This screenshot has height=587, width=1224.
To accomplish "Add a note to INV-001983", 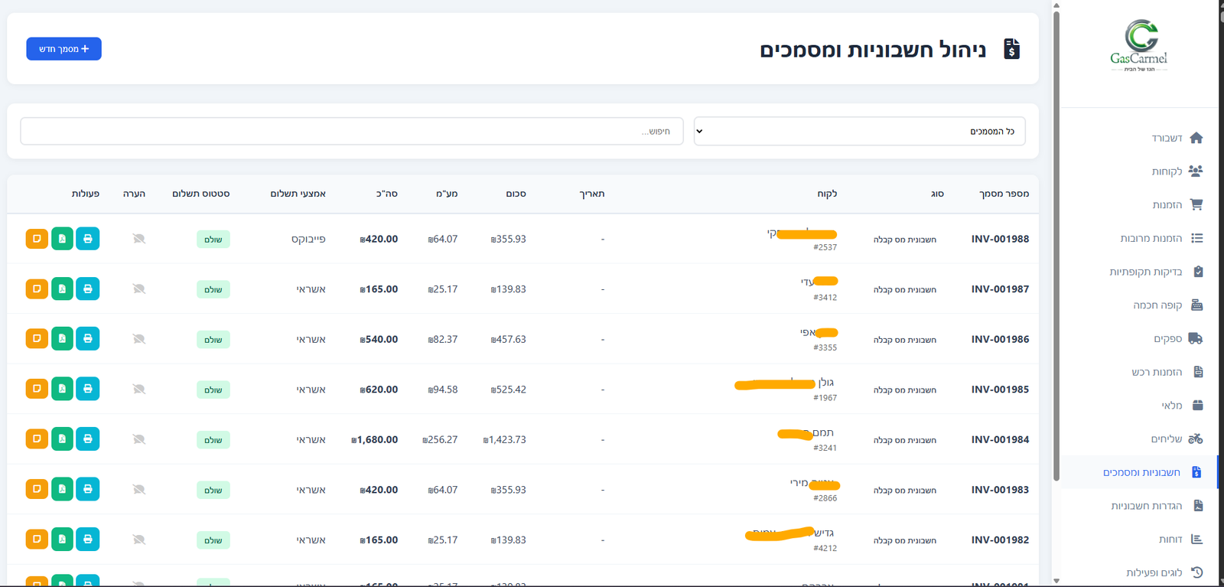I will tap(37, 489).
